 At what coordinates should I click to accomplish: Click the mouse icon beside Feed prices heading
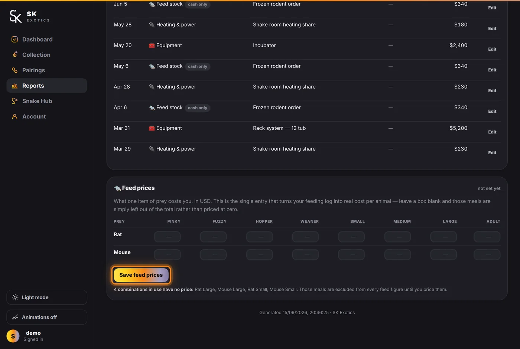click(x=117, y=188)
